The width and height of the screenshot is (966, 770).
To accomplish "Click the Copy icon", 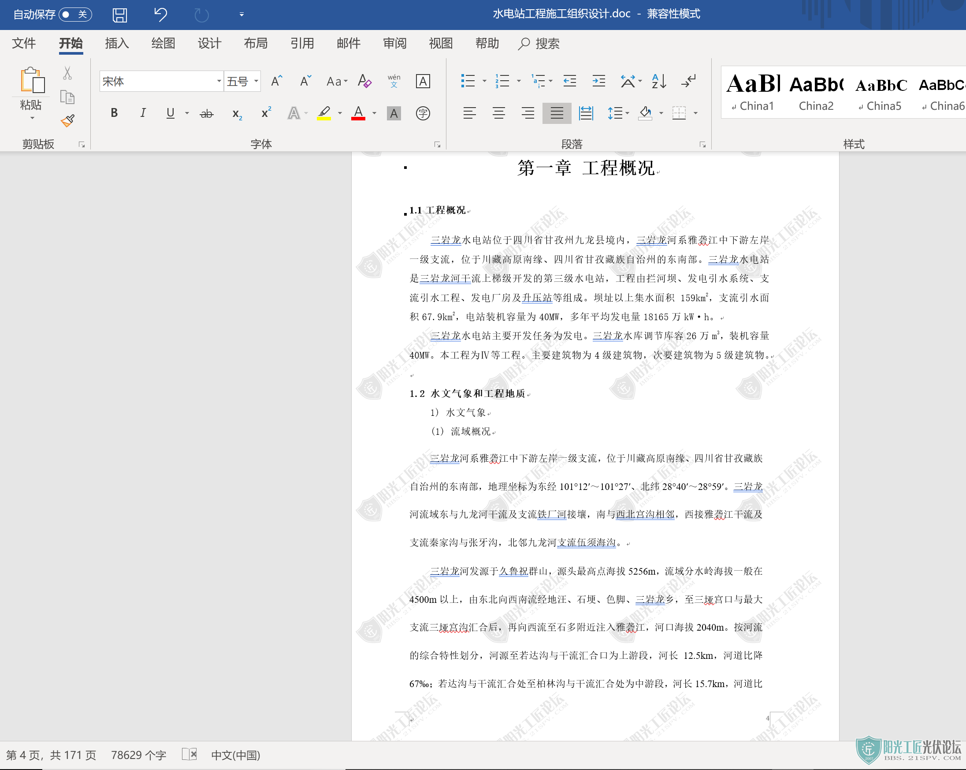I will (x=67, y=97).
